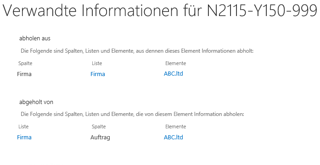Click the plain-text Firma value in Spalte column
Viewport: 320px width, 165px height.
click(24, 74)
